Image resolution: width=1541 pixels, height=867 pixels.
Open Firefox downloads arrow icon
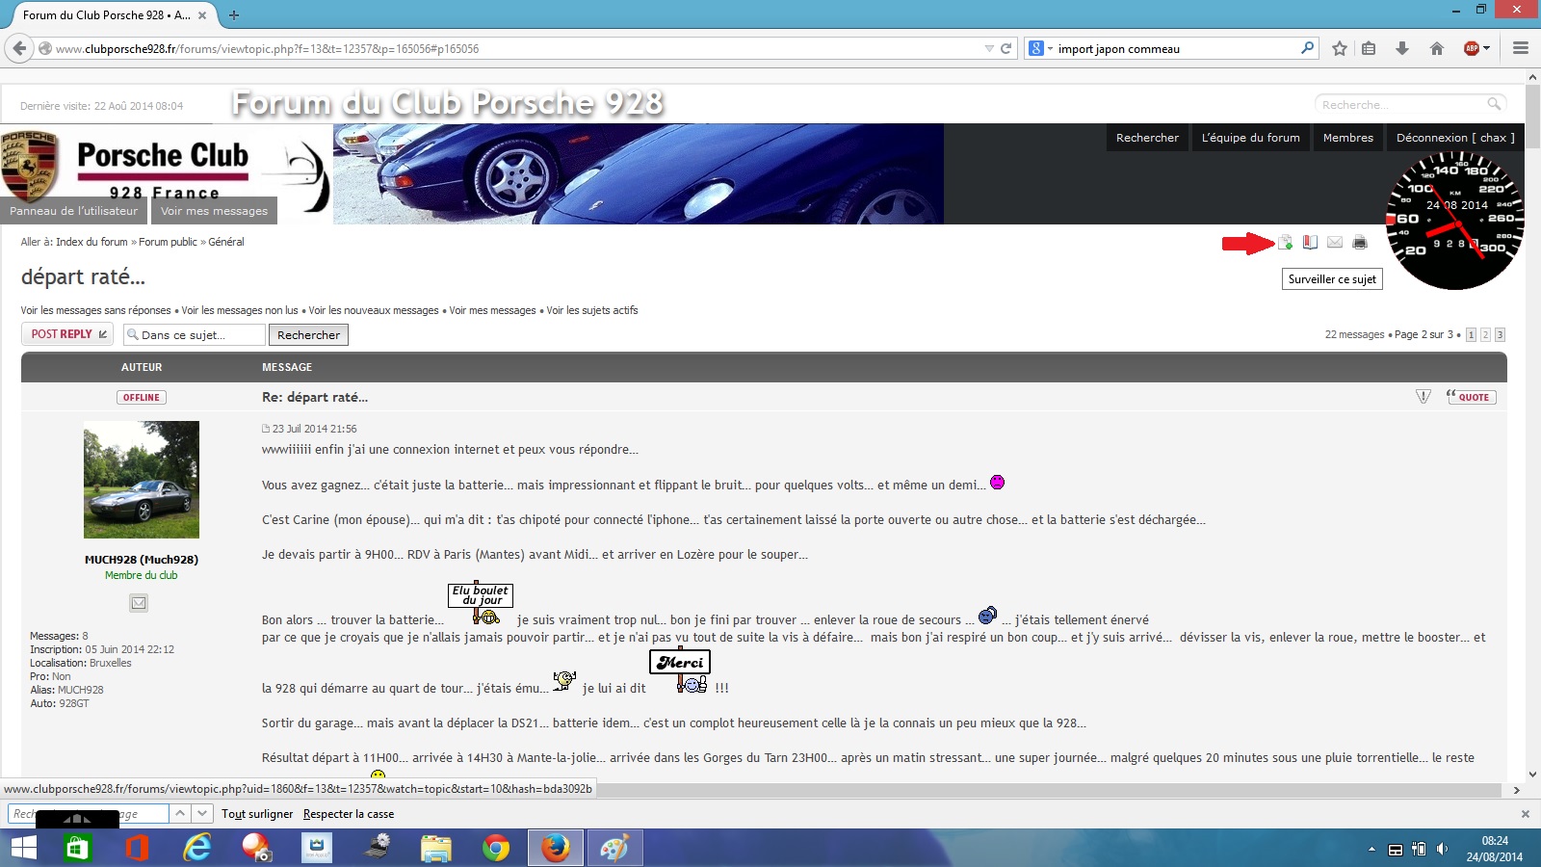tap(1402, 48)
